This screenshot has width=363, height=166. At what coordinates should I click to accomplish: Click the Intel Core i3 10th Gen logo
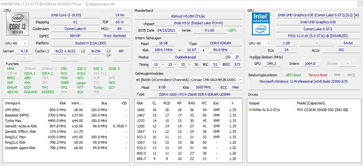click(17, 24)
